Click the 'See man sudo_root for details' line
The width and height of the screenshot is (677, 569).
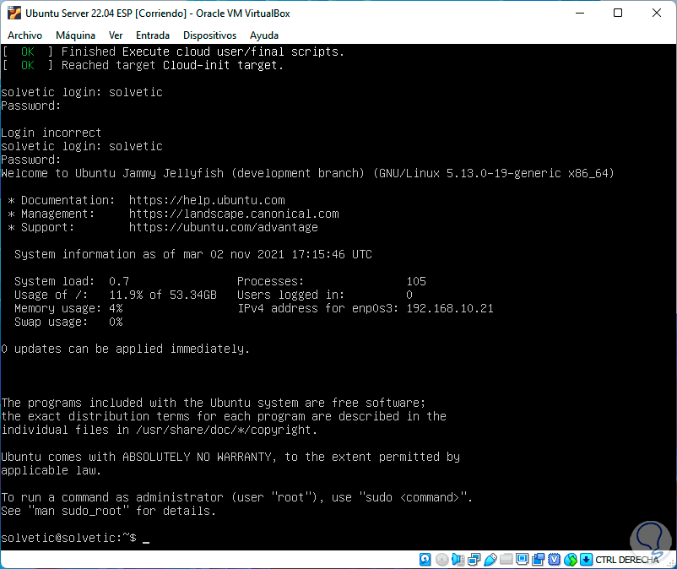108,511
